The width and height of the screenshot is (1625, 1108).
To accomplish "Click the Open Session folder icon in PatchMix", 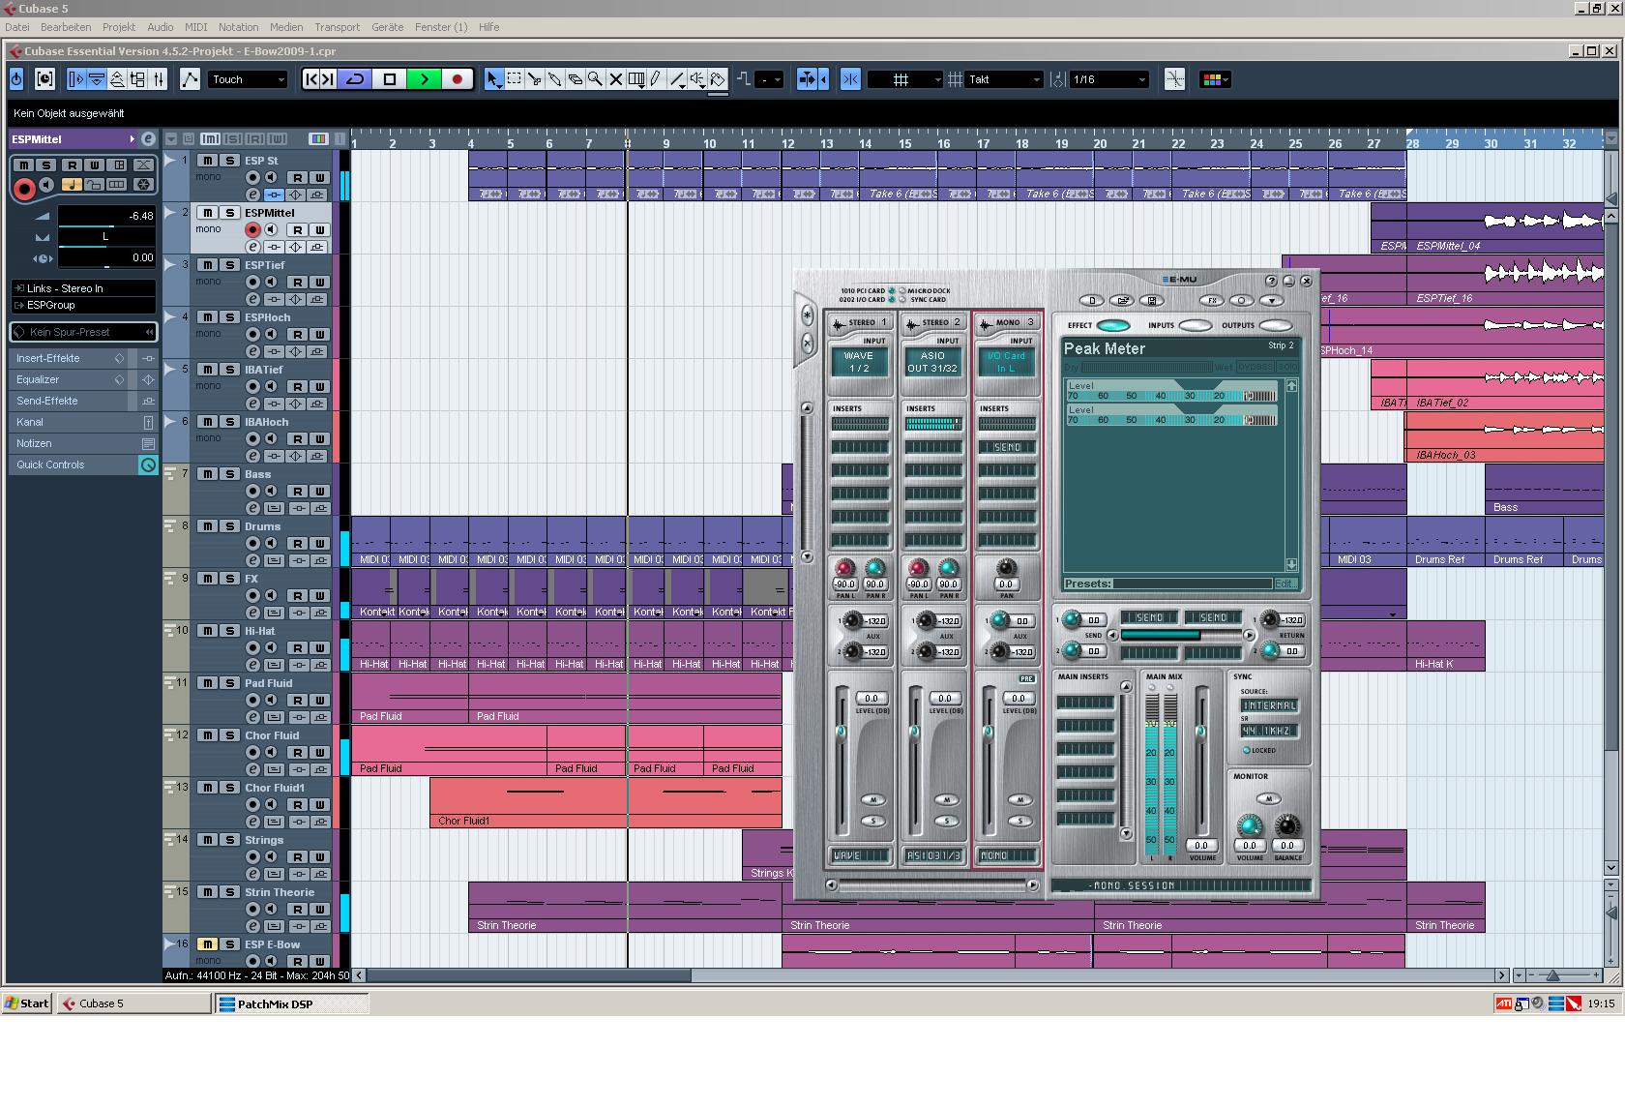I will coord(1121,301).
